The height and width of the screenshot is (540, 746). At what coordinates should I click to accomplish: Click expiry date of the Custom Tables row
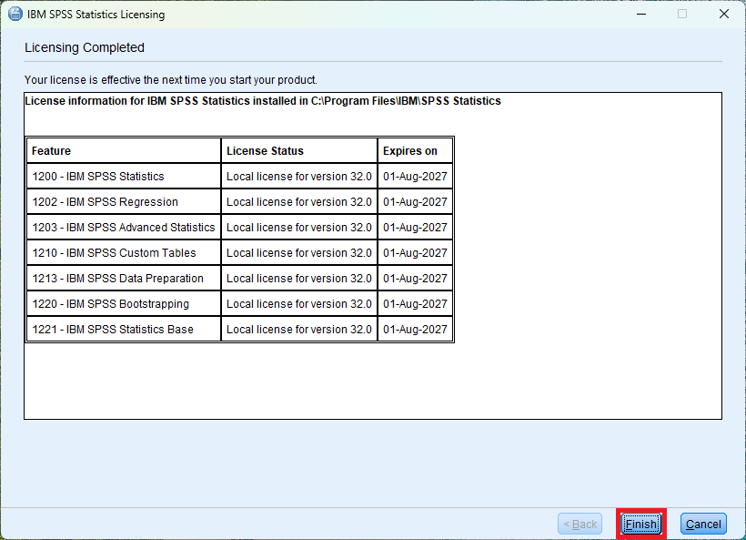(x=416, y=253)
